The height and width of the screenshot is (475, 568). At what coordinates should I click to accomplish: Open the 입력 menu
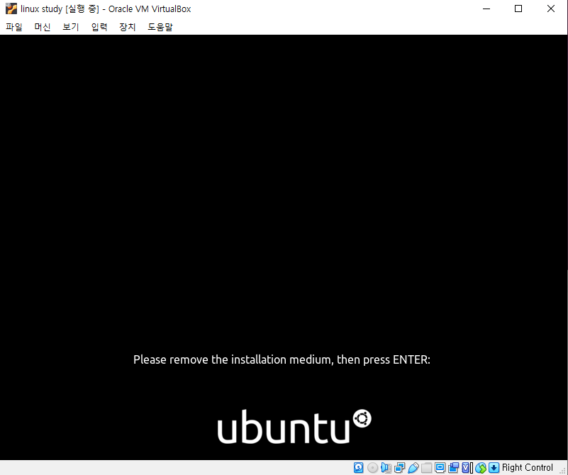click(99, 27)
